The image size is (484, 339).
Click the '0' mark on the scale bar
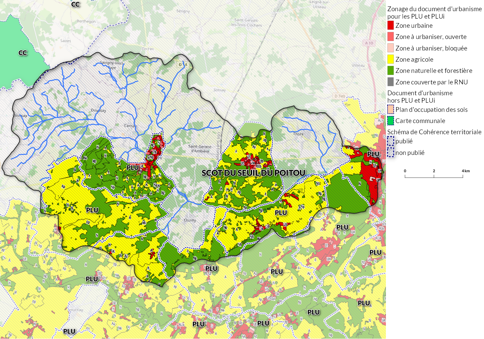pos(405,171)
